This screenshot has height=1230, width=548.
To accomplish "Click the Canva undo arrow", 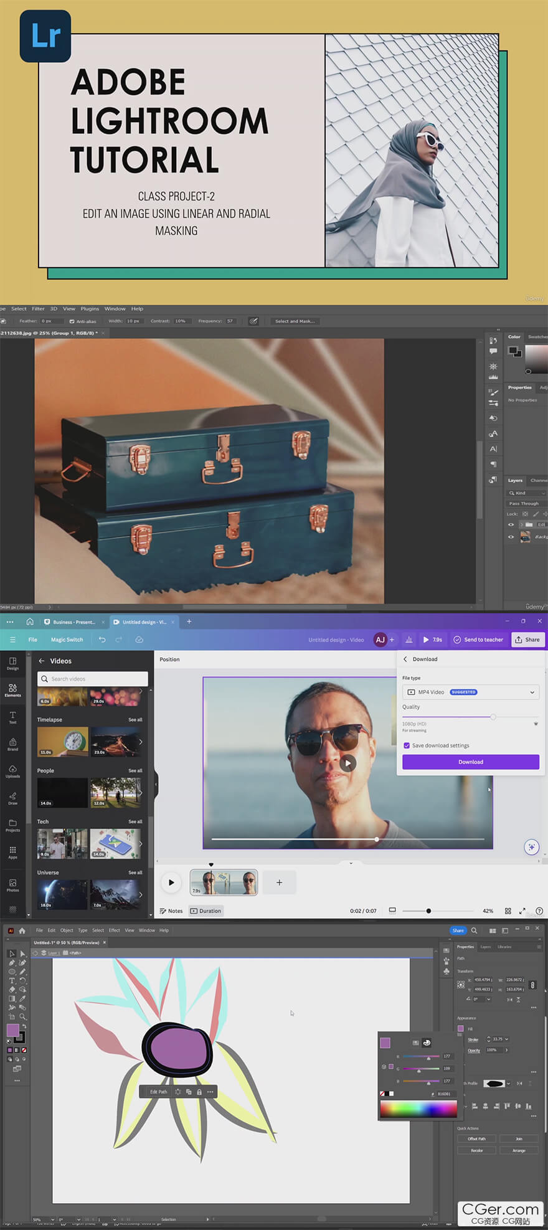I will click(102, 640).
